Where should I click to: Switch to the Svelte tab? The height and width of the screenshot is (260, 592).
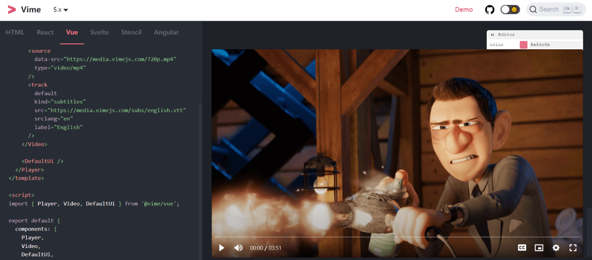(x=99, y=32)
